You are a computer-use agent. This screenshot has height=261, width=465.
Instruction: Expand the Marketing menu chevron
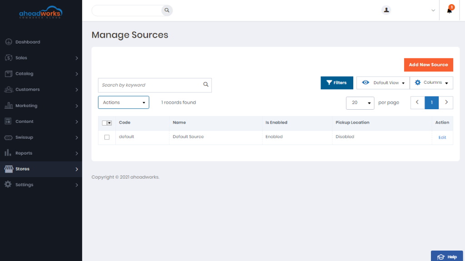click(76, 106)
